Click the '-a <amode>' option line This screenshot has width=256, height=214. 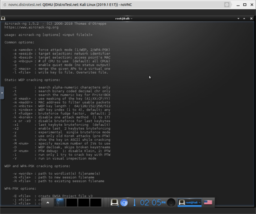coord(61,50)
